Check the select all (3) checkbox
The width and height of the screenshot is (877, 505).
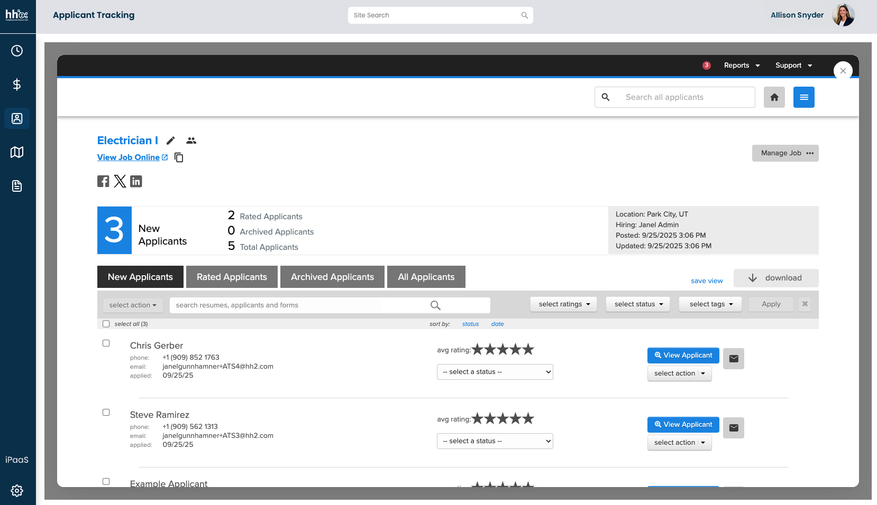coord(106,324)
